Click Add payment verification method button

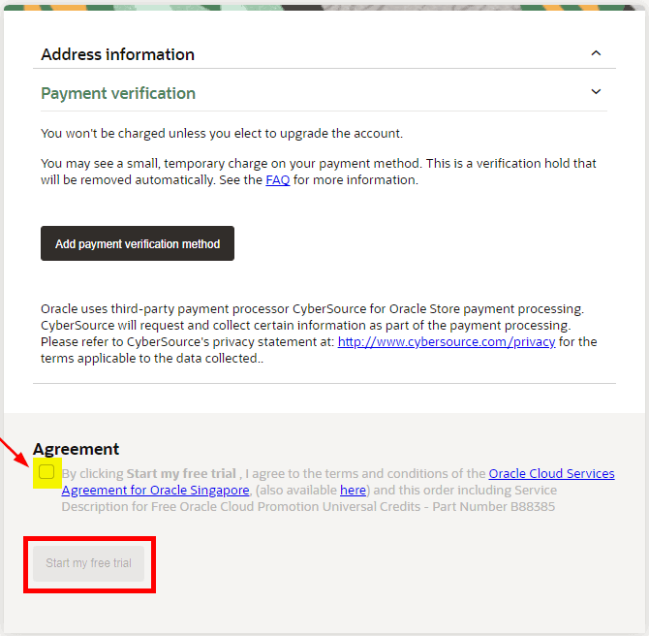pos(138,243)
